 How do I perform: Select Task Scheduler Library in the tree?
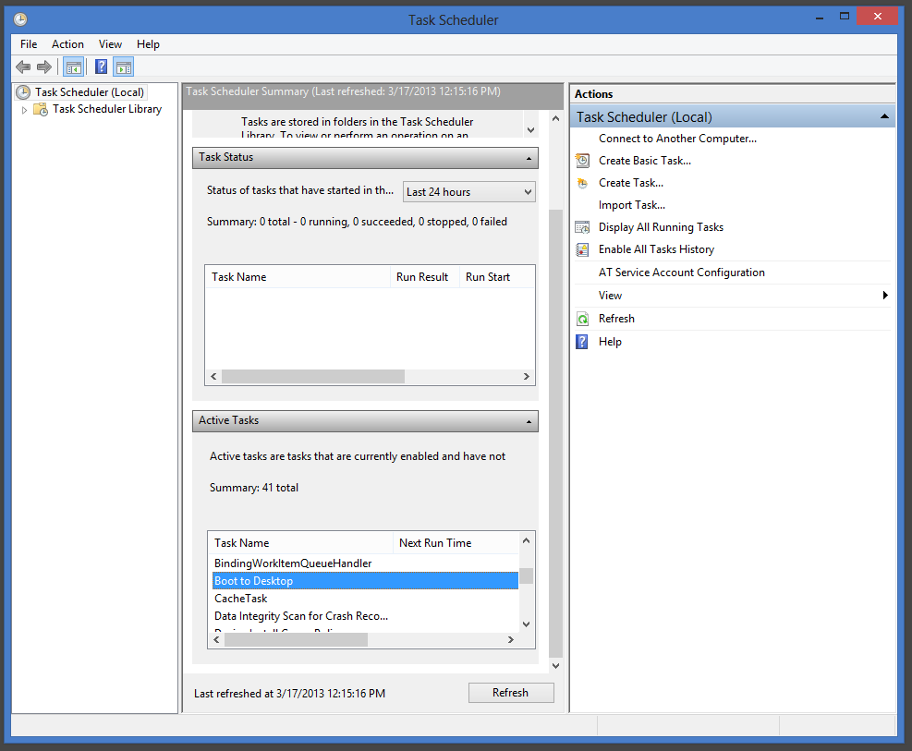107,109
